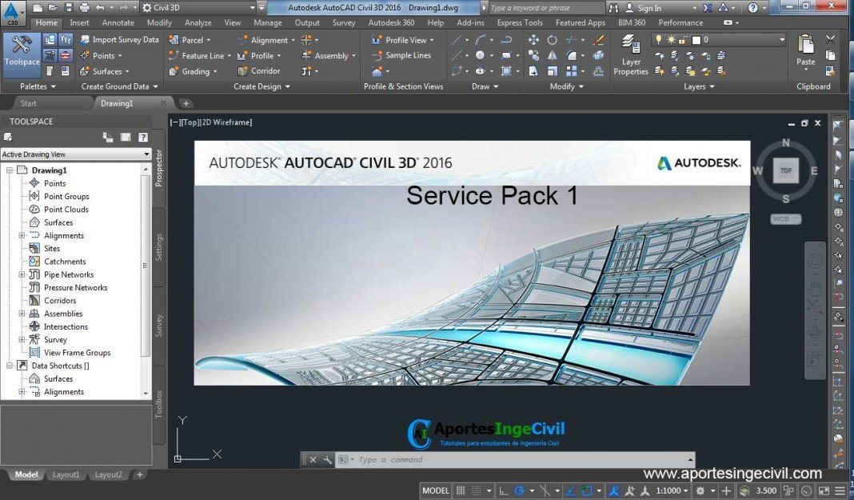Select the Circle draw tool
This screenshot has height=500, width=854.
(x=480, y=55)
